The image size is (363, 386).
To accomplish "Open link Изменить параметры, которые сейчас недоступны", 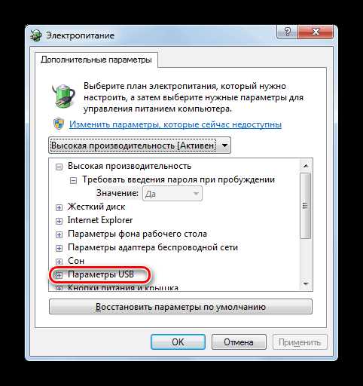I will [175, 124].
